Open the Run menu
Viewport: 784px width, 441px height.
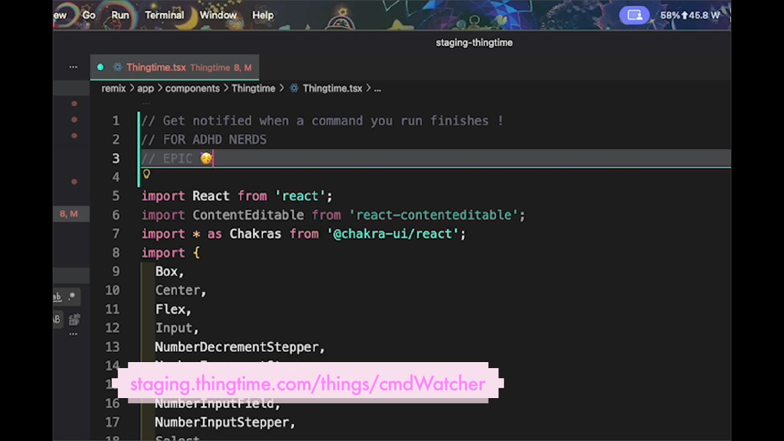120,15
